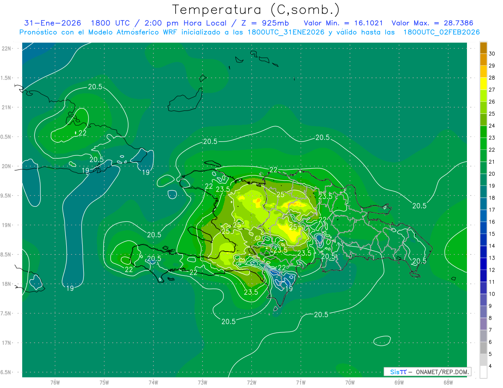Pick the teal swatch between 18 and 19

483,192
